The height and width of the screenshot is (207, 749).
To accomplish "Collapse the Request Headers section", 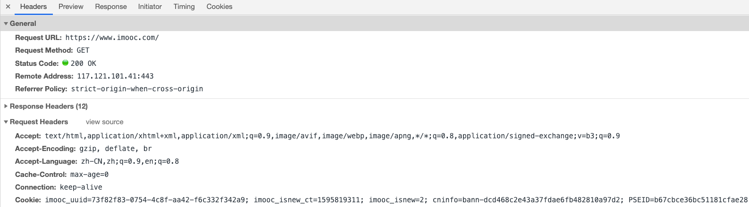I will (6, 122).
